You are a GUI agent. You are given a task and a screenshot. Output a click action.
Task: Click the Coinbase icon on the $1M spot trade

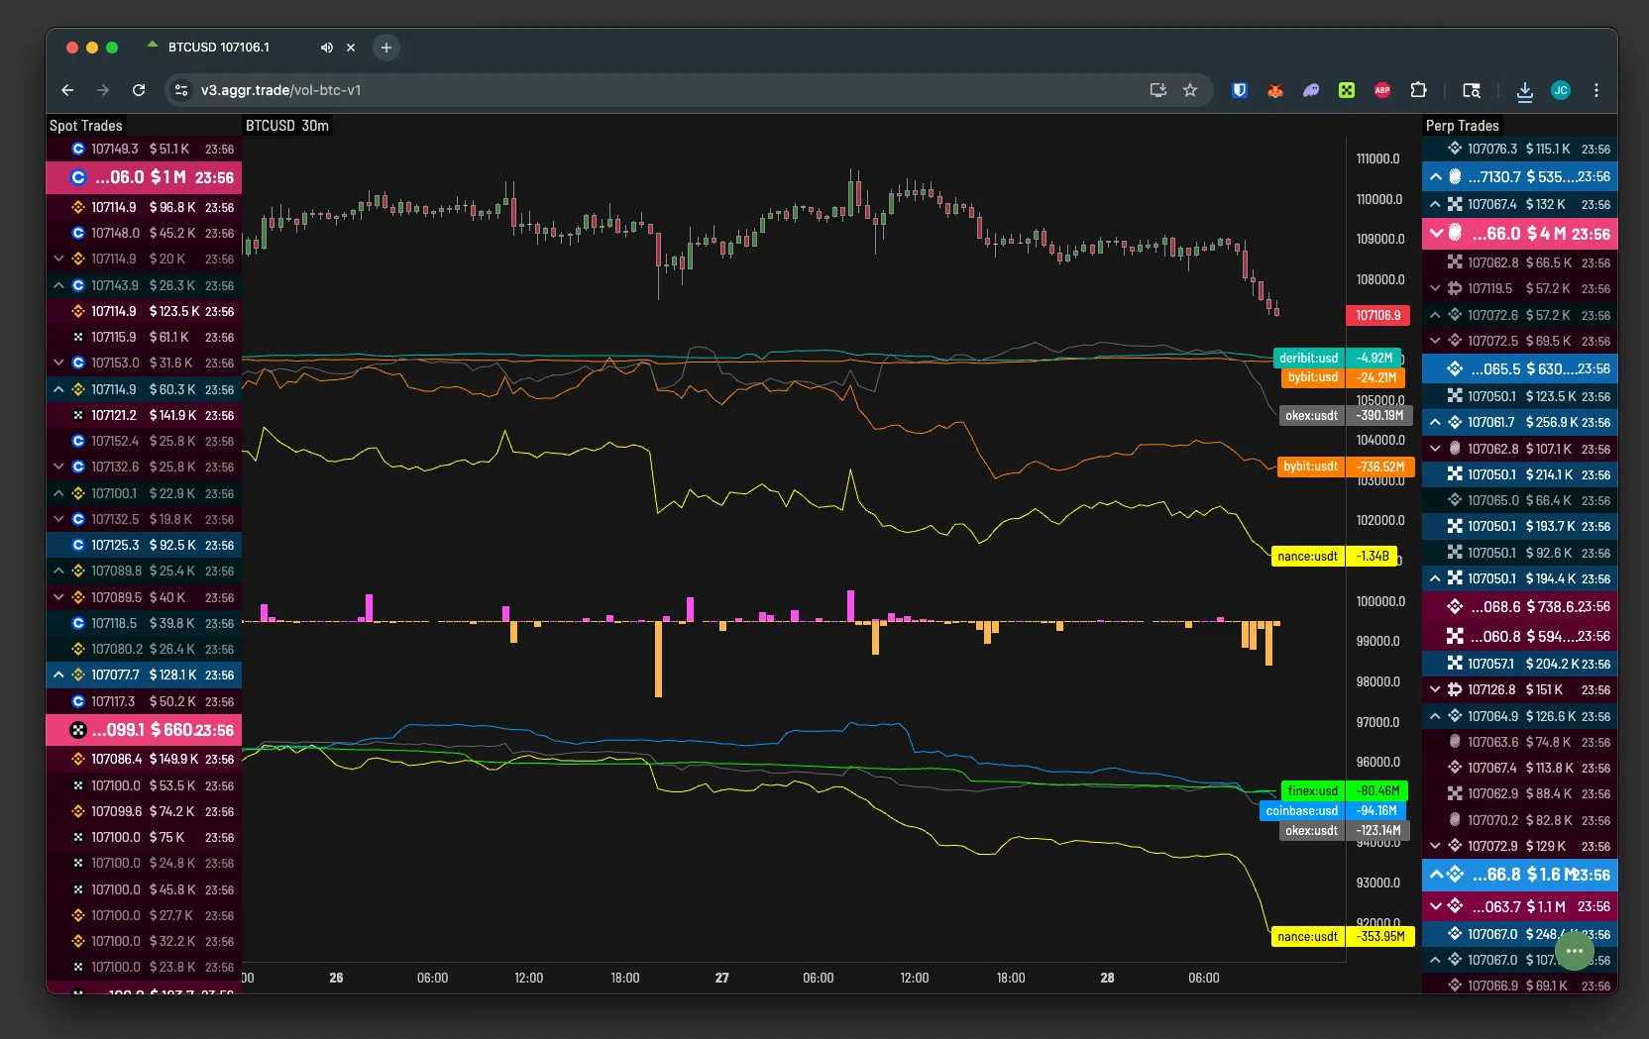tap(77, 178)
